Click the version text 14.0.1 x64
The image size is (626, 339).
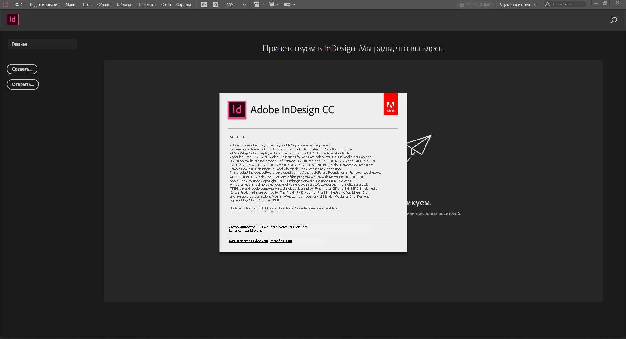[237, 137]
